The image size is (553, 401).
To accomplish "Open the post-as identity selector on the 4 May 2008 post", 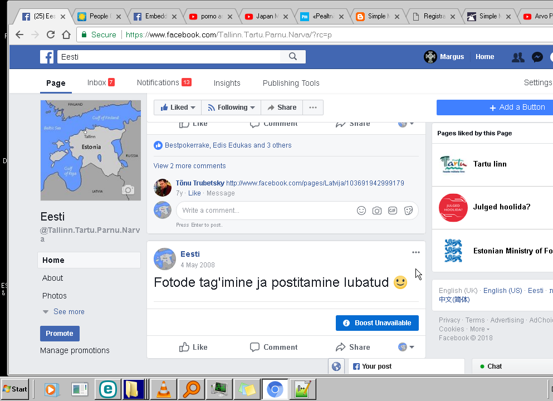I will [x=406, y=347].
